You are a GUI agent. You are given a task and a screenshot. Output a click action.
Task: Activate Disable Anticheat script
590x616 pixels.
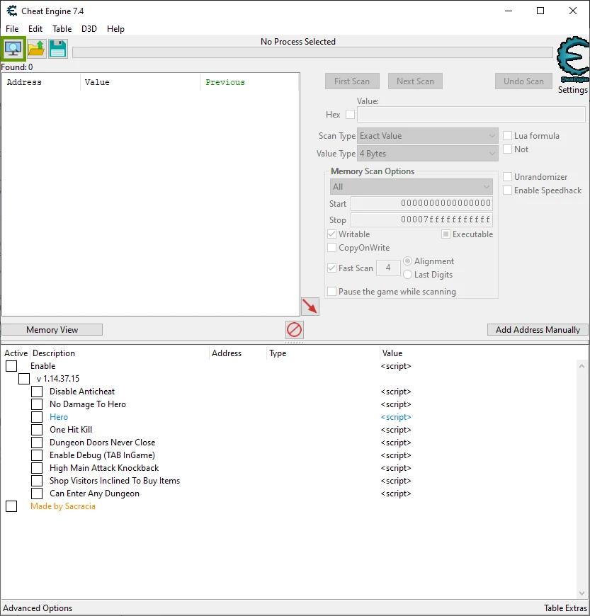(37, 392)
